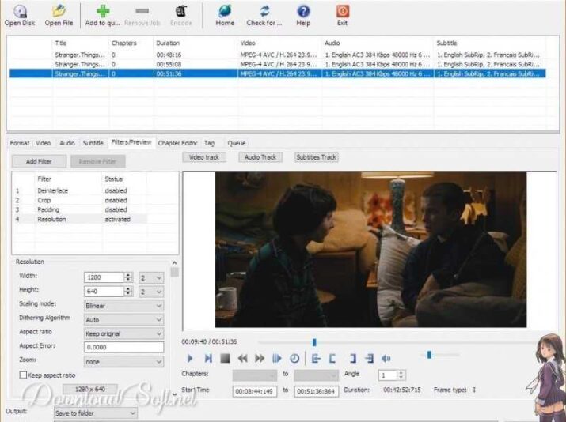Click the Audio Track button
Viewport: 566px width, 422px height.
[260, 157]
